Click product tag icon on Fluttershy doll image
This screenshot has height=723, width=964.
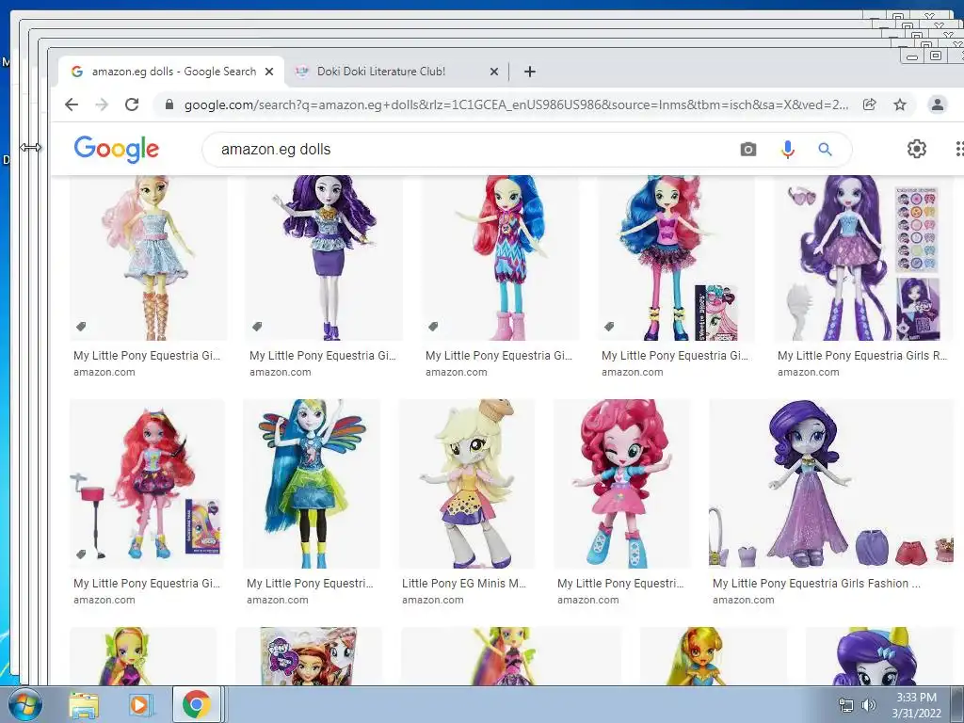click(x=81, y=327)
